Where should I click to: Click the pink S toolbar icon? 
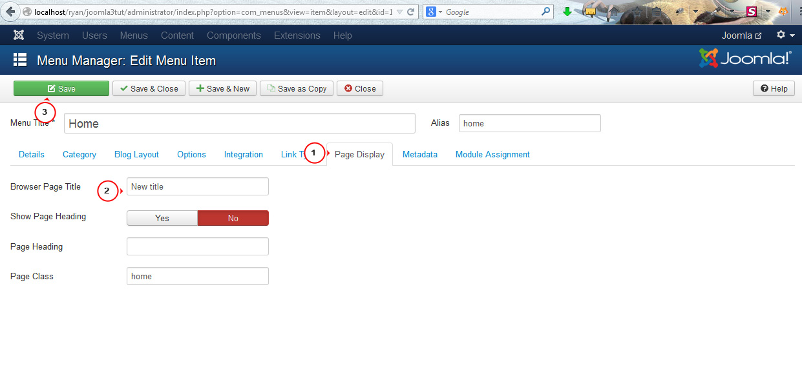coord(752,12)
